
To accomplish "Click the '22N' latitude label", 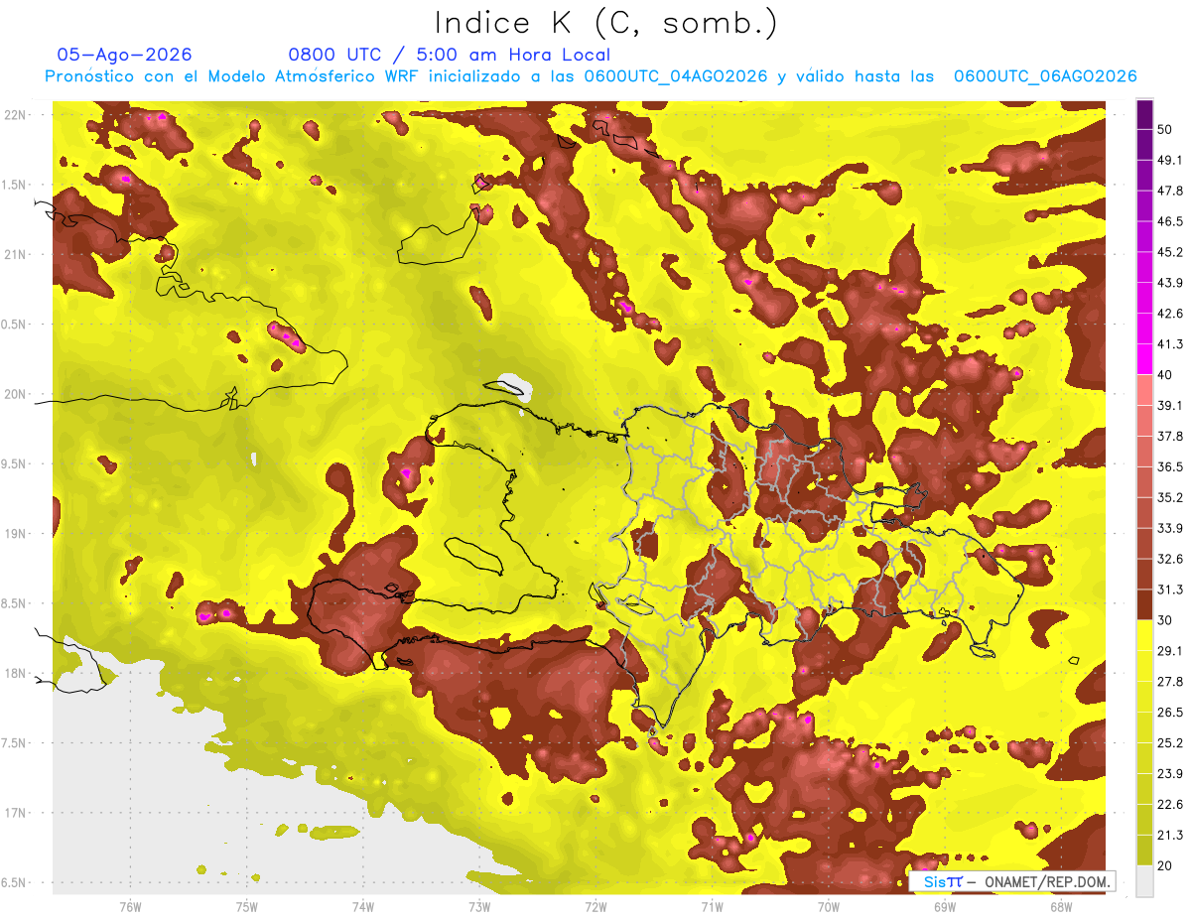I will (17, 115).
